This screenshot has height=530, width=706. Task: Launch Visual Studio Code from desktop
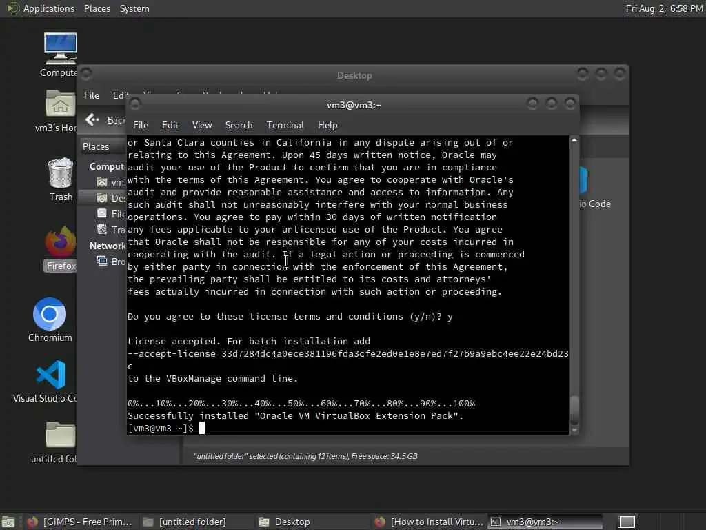click(51, 375)
